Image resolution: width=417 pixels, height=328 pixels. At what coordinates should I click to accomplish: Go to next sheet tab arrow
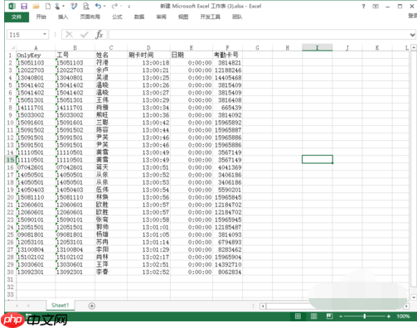click(28, 306)
